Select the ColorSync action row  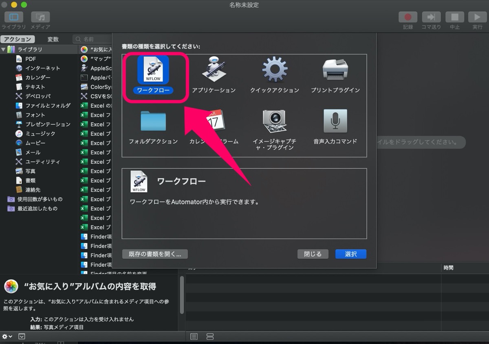point(96,87)
